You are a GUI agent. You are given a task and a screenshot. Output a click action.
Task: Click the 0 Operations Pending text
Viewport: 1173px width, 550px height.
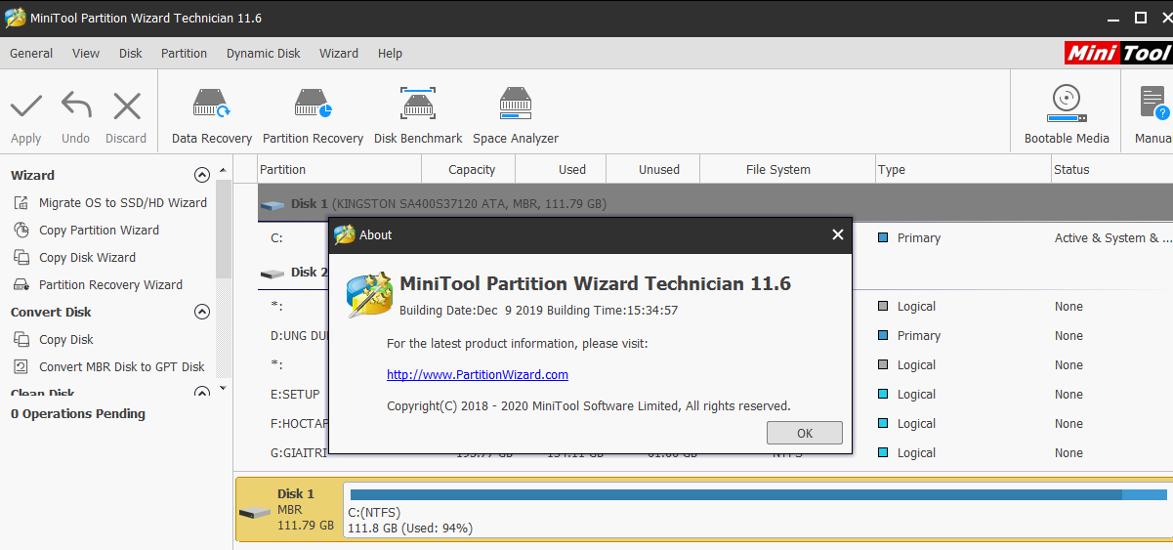tap(78, 414)
